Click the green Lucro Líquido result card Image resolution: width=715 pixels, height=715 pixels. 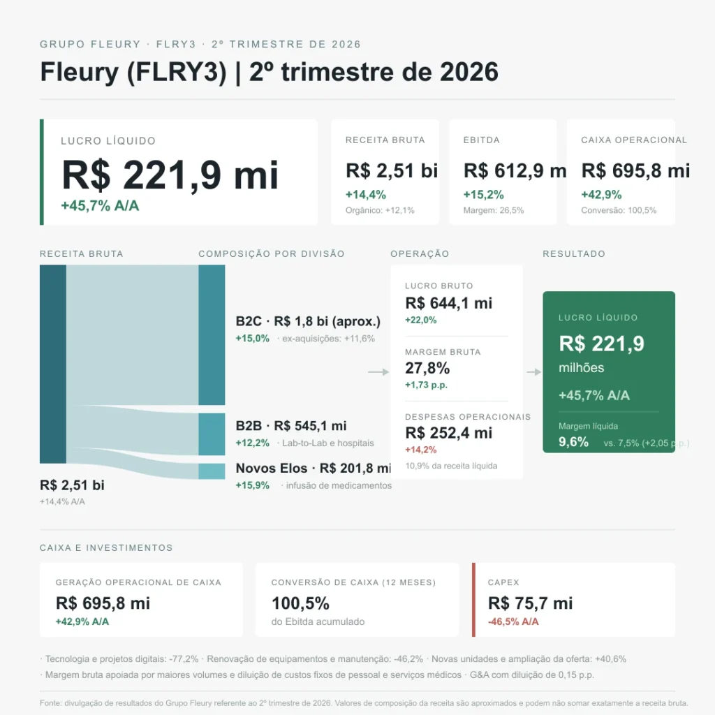609,372
